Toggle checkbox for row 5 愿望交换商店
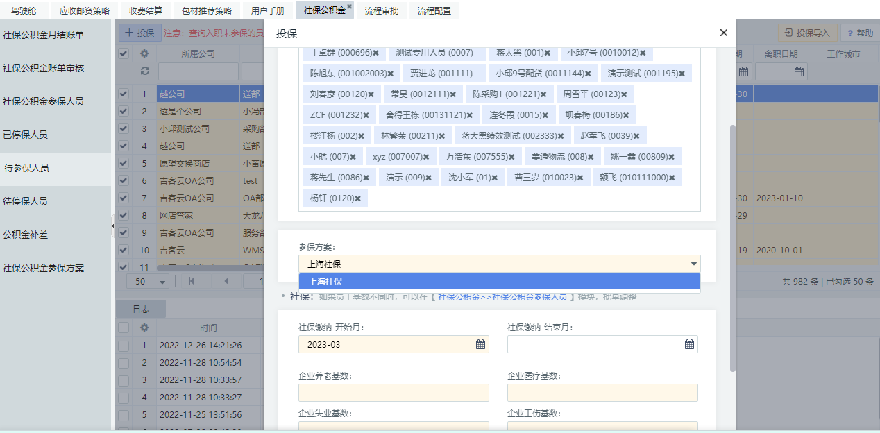Screen dimensions: 880x433 click(x=123, y=163)
